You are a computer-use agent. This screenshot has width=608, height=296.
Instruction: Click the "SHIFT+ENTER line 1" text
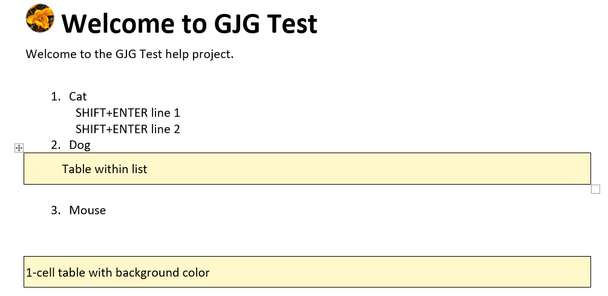click(x=128, y=113)
